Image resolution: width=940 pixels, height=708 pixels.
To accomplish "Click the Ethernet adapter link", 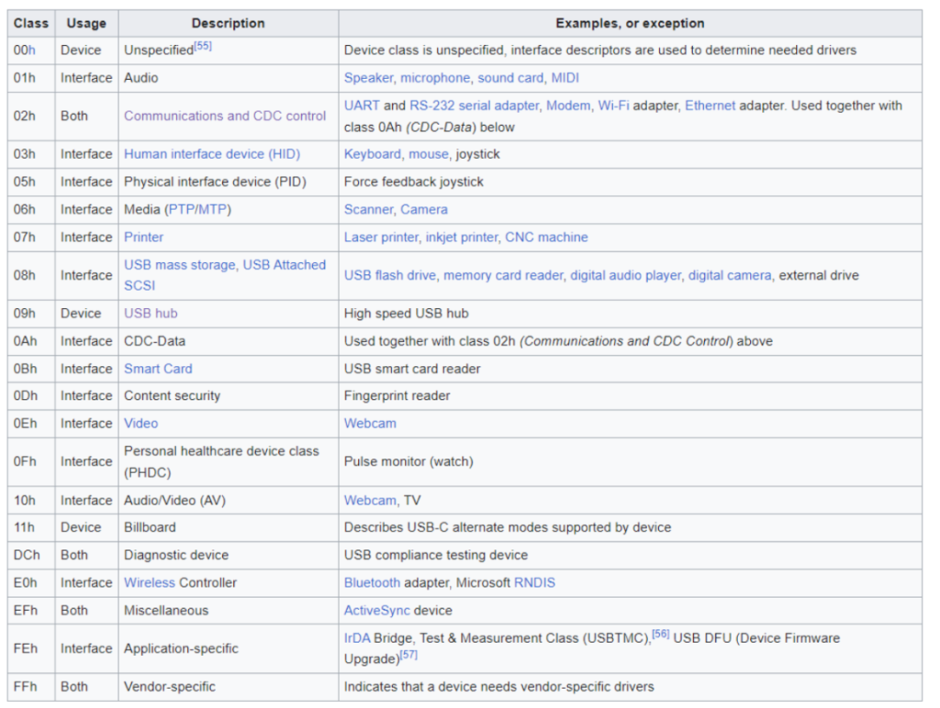I will [710, 105].
